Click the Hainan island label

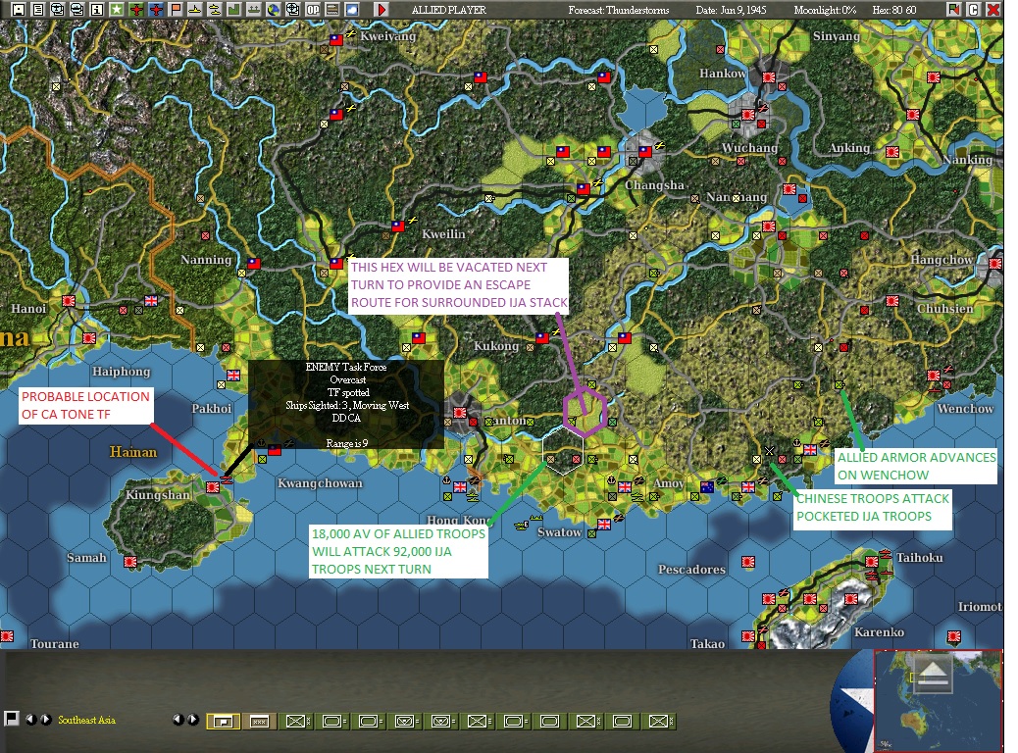(133, 452)
